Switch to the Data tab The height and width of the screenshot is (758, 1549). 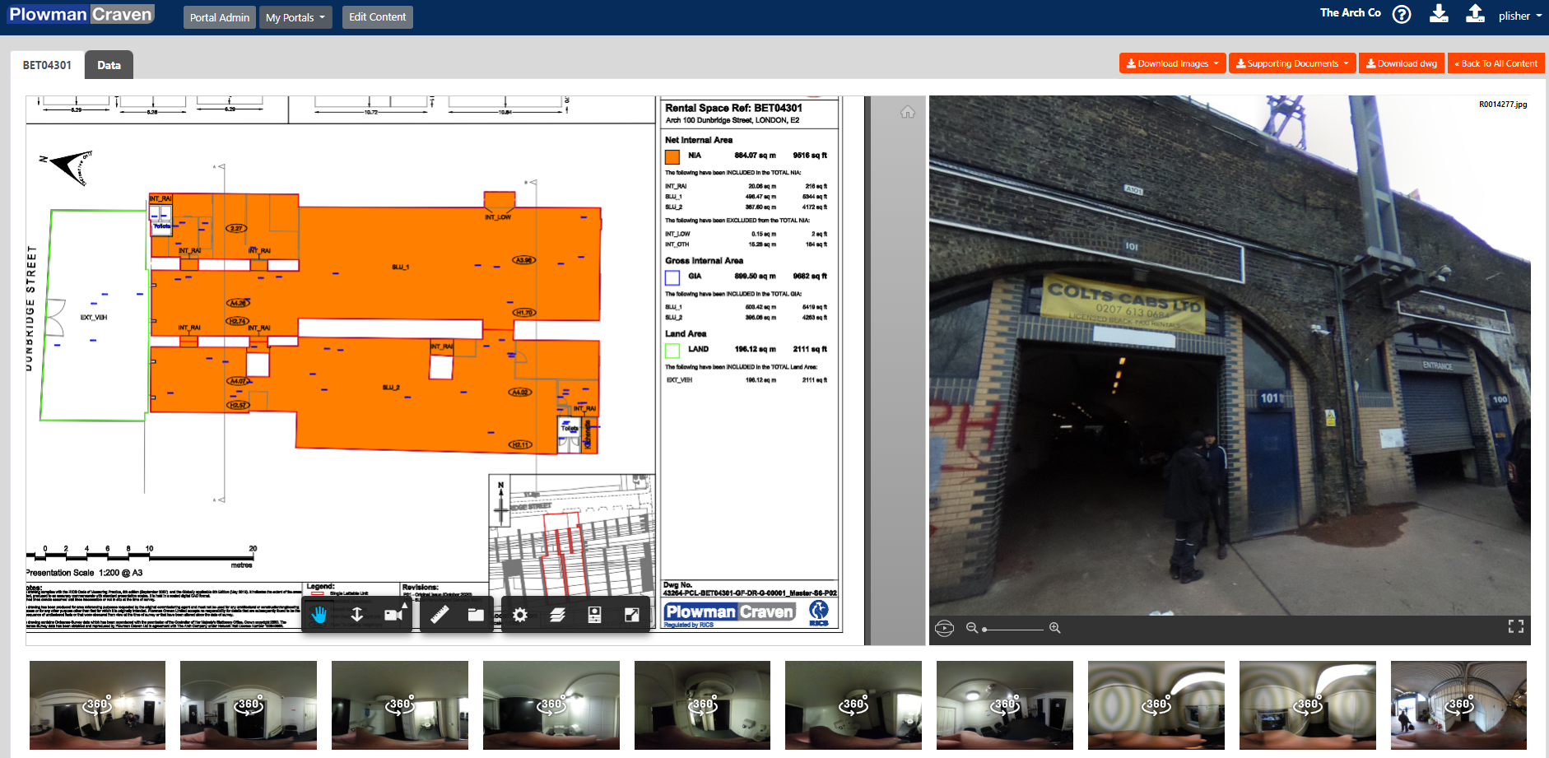109,65
